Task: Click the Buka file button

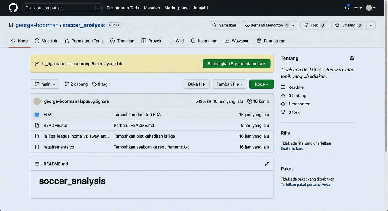Action: click(x=196, y=84)
